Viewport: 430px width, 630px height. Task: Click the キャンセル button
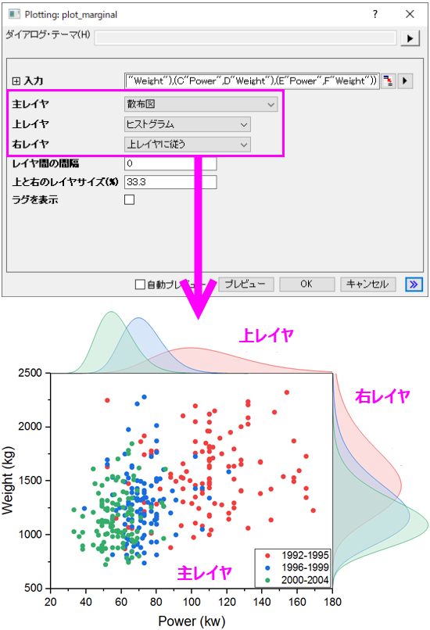367,285
